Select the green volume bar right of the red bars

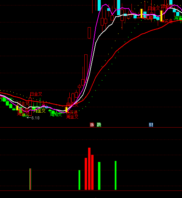99,176
